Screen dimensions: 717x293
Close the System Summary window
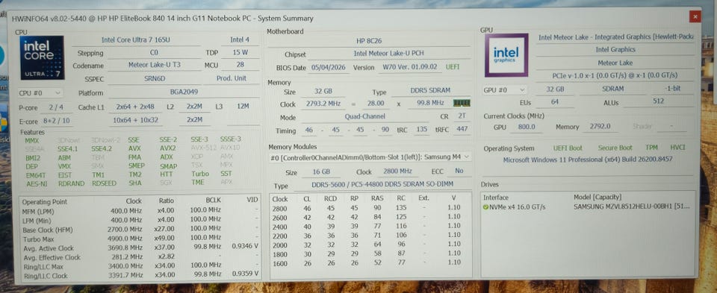click(695, 17)
